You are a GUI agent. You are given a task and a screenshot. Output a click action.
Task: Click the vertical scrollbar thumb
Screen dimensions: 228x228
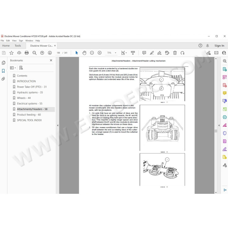(216, 131)
